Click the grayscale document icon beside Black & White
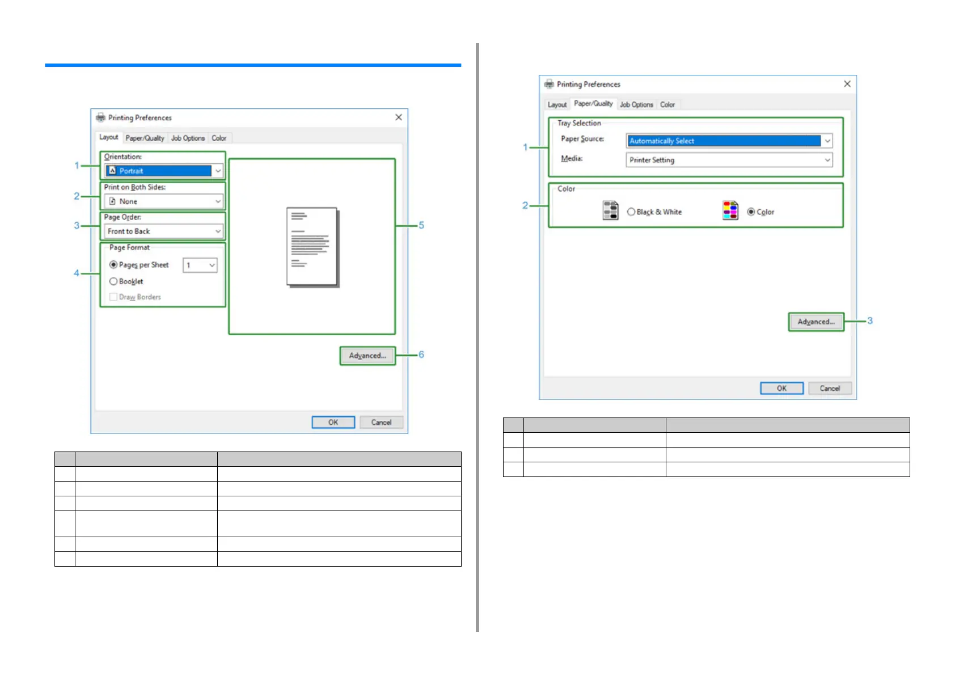955x675 pixels. (x=610, y=210)
